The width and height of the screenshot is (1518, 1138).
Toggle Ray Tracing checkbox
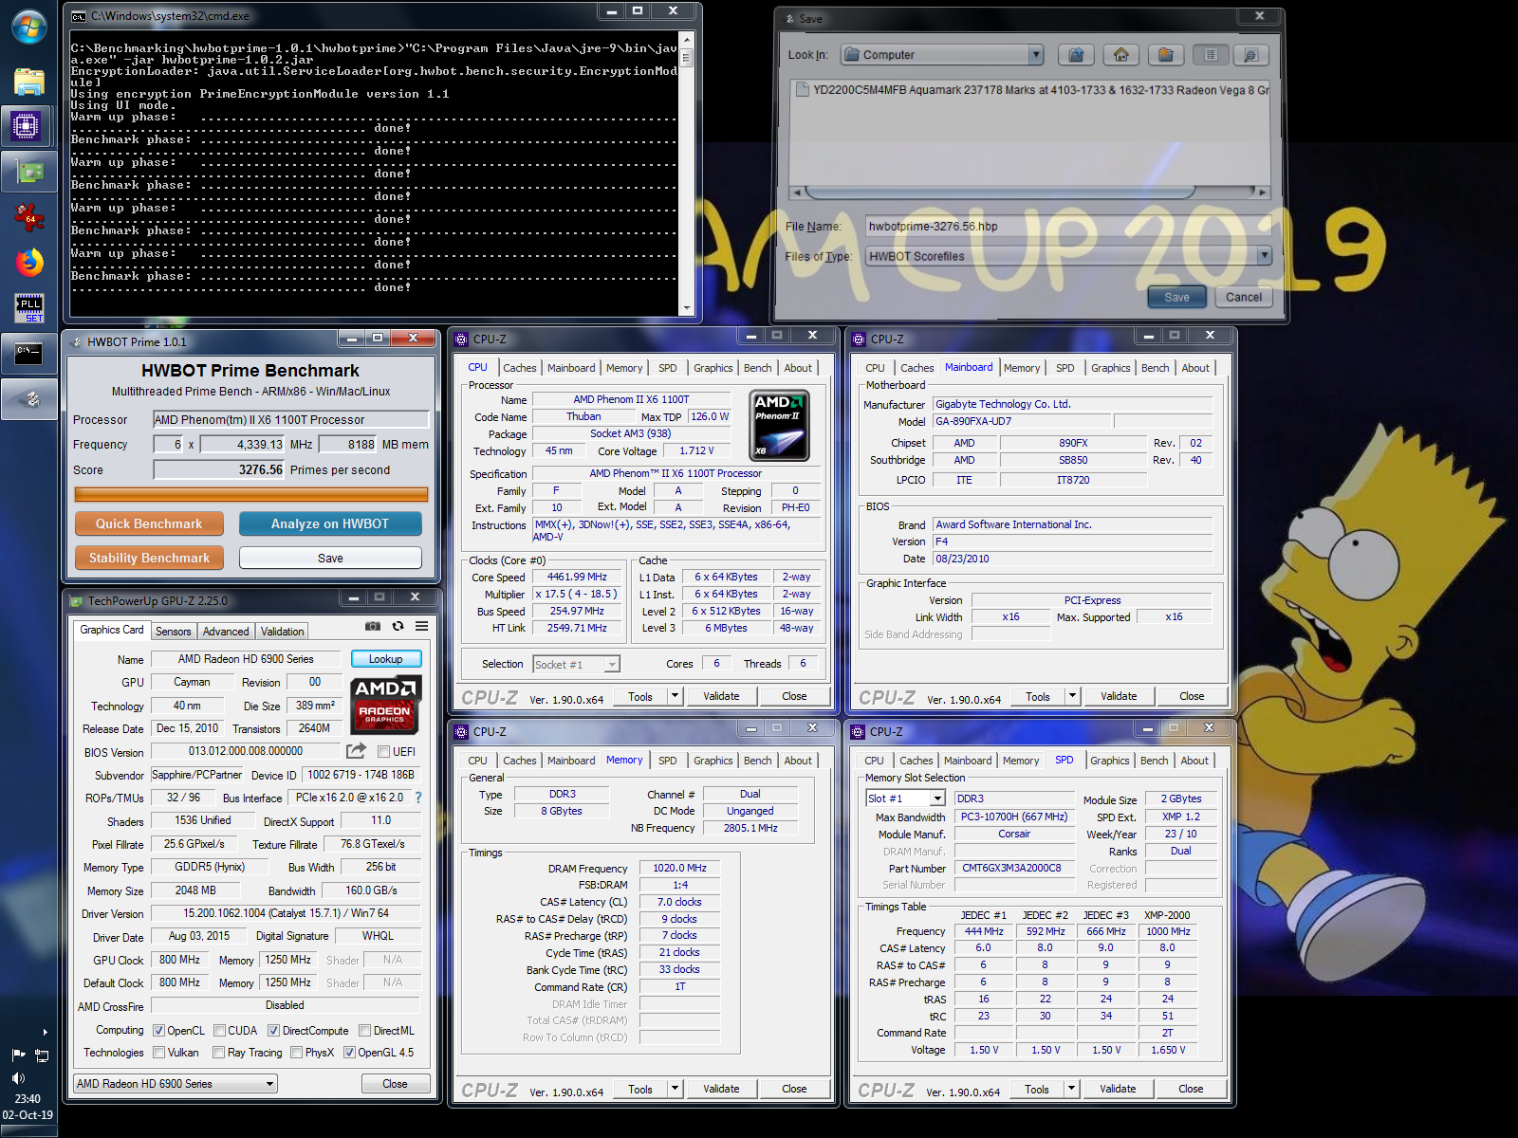219,1053
